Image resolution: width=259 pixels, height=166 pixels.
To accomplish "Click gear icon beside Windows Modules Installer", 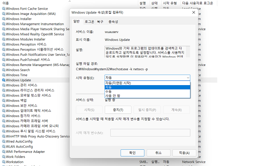I will 4,39.
